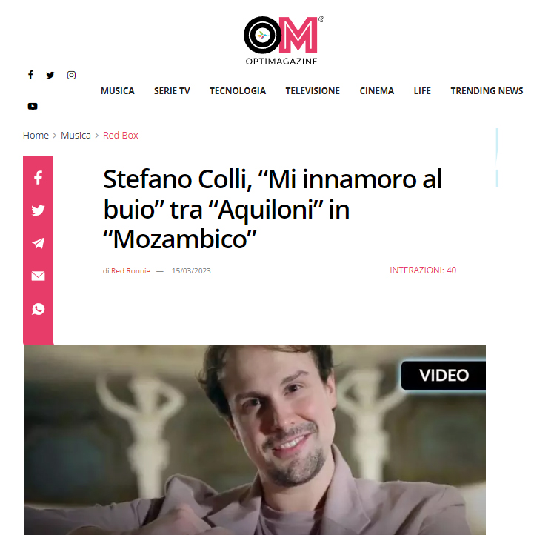534x535 pixels.
Task: Open Musica breadcrumb link
Action: [76, 136]
